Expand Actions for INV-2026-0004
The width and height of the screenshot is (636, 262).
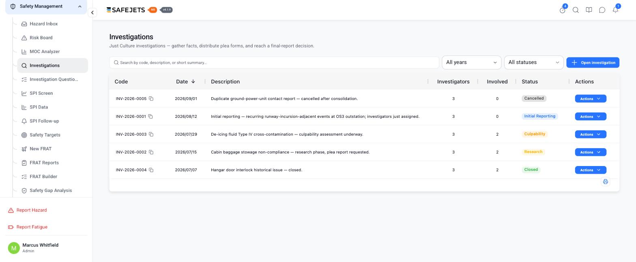pyautogui.click(x=591, y=170)
